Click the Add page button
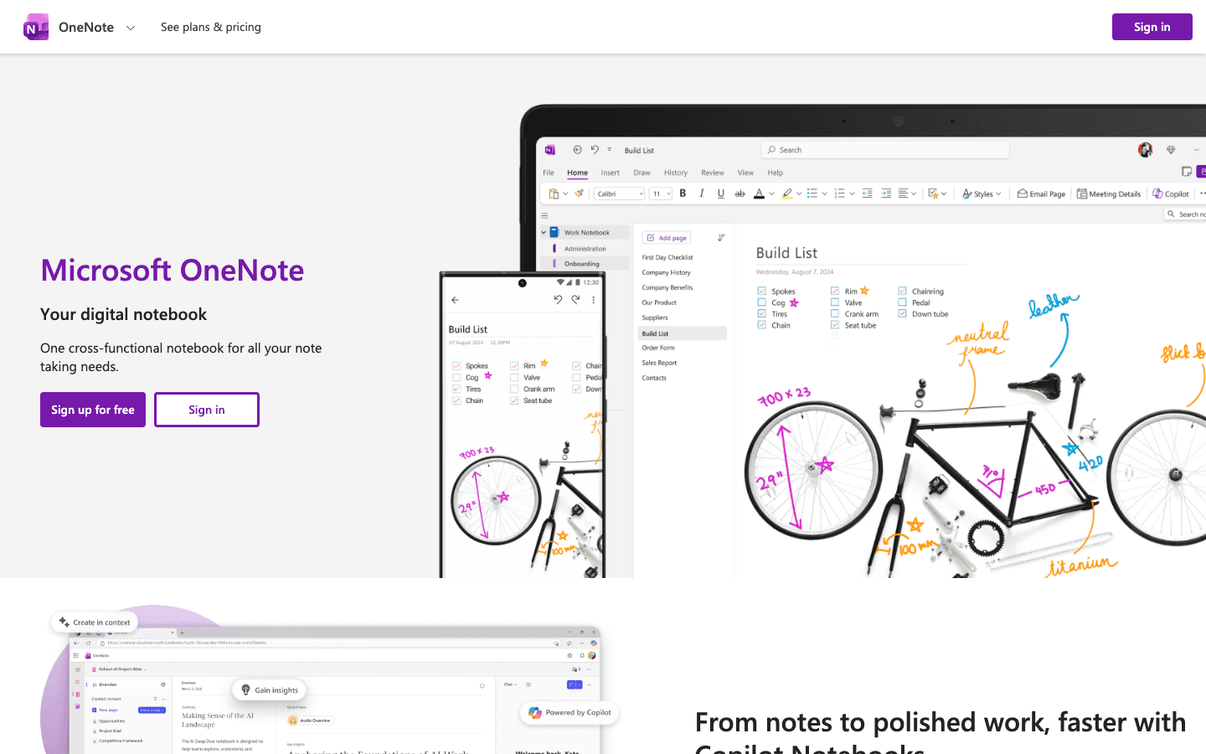This screenshot has height=754, width=1206. pyautogui.click(x=667, y=238)
